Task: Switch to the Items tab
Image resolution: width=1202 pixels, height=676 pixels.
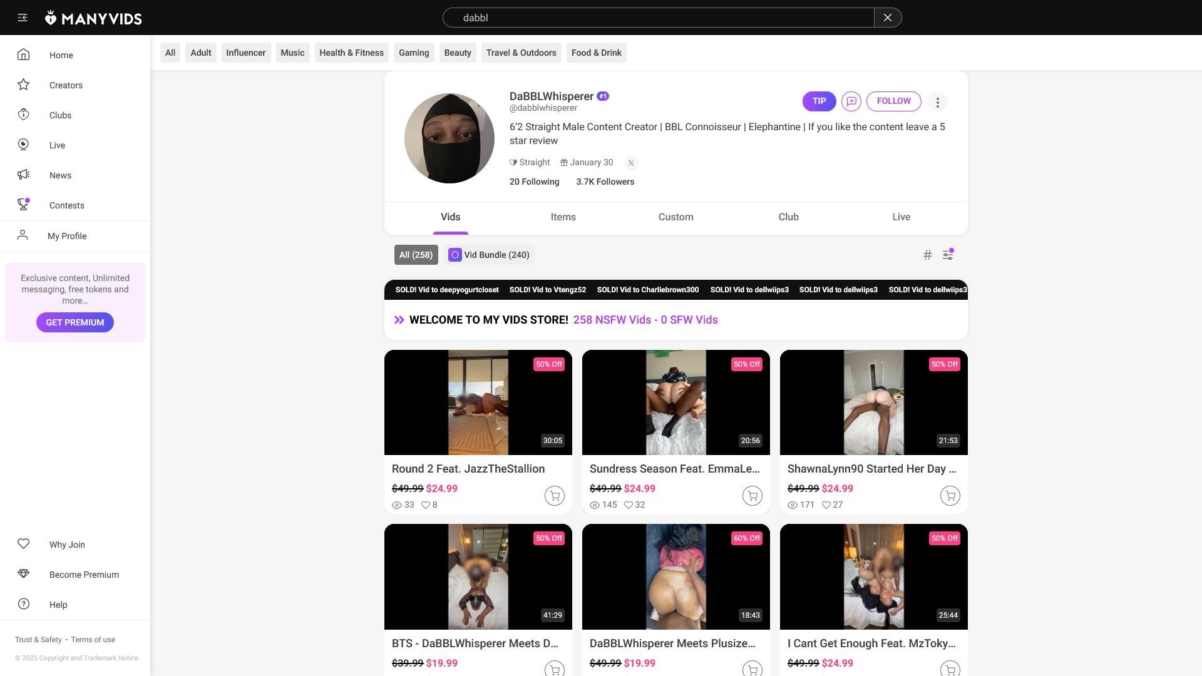Action: click(x=563, y=217)
